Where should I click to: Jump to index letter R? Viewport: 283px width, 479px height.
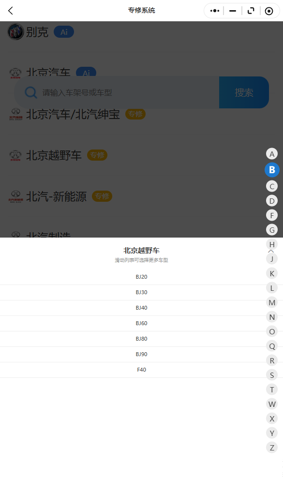coord(272,360)
